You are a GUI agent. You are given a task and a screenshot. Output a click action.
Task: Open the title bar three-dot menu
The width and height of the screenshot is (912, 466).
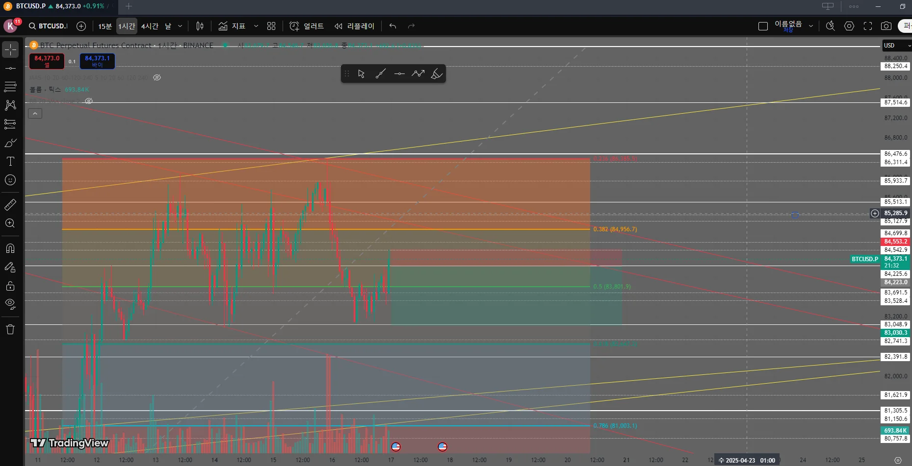854,6
